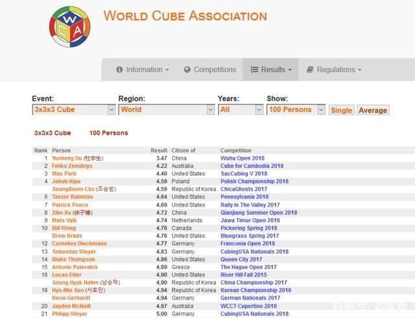Open Seung Hyuk Nahm's profile link
The height and width of the screenshot is (318, 415).
86,282
